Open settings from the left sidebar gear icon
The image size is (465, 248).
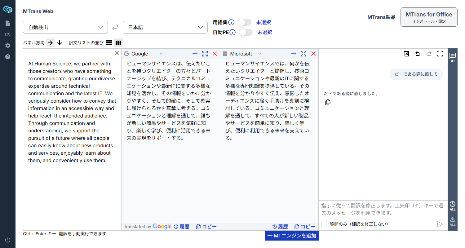click(8, 45)
